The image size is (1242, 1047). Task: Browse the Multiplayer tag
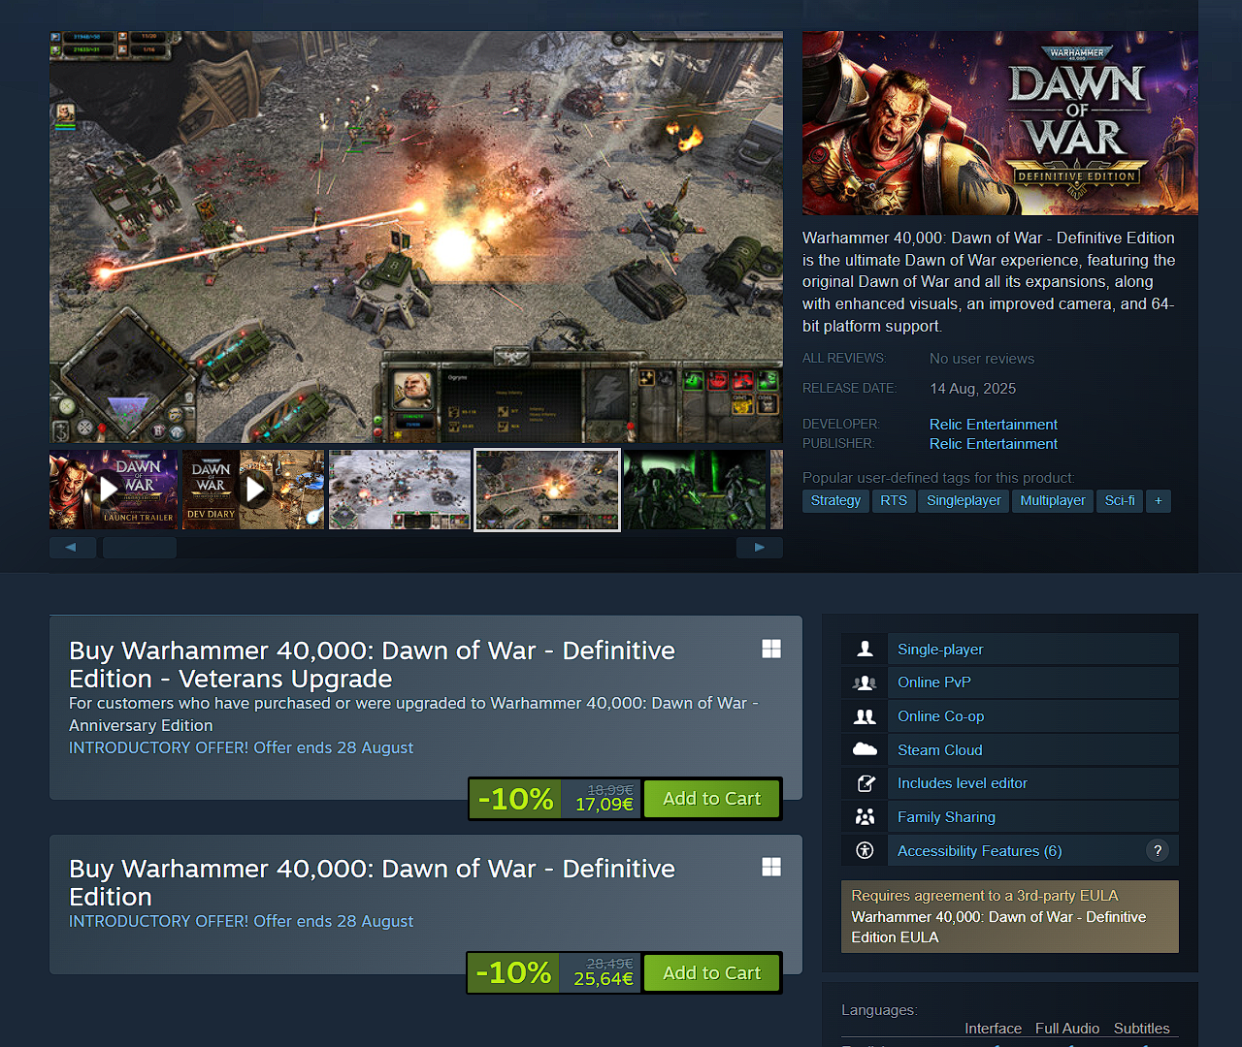coord(1053,501)
